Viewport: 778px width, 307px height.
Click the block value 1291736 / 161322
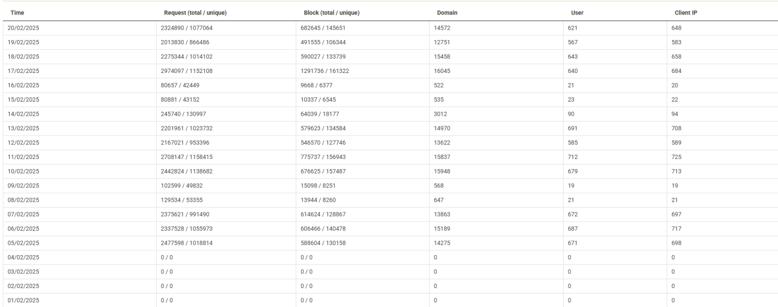pyautogui.click(x=325, y=71)
